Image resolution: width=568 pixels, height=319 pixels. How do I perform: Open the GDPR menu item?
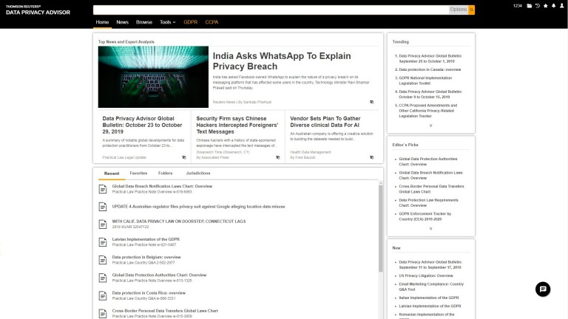point(190,22)
